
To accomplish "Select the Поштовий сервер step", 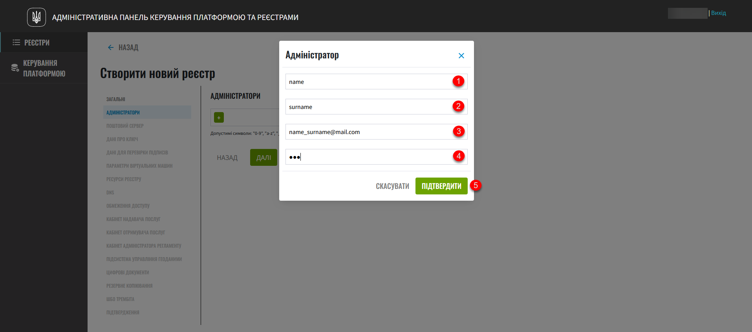I will (125, 126).
